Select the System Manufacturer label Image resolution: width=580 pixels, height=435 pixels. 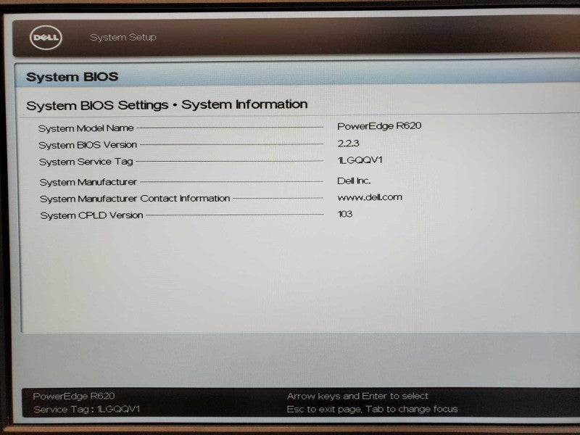88,182
